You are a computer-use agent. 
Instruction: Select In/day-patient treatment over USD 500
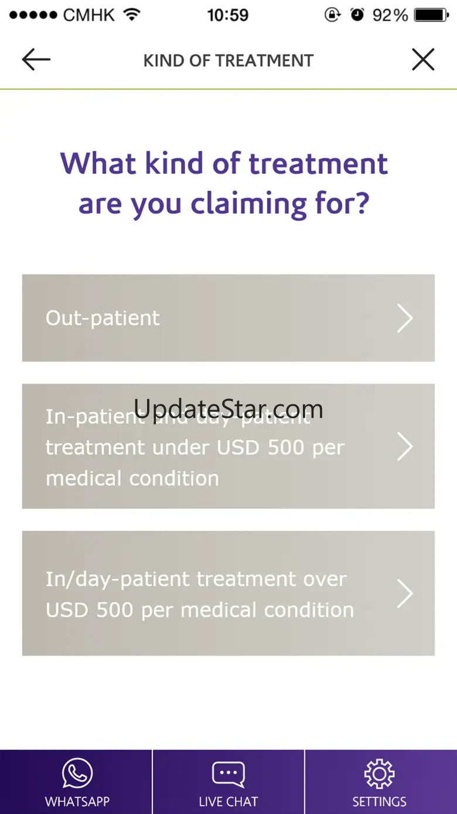coord(228,593)
